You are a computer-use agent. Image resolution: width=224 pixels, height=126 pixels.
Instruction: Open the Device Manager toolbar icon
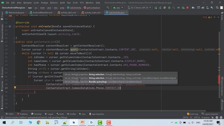point(207,8)
